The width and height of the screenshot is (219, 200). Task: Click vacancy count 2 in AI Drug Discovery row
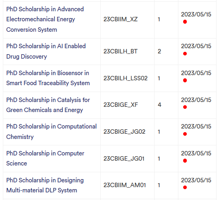pyautogui.click(x=159, y=51)
